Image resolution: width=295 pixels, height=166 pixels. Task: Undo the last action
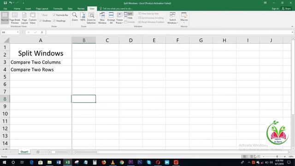click(11, 3)
